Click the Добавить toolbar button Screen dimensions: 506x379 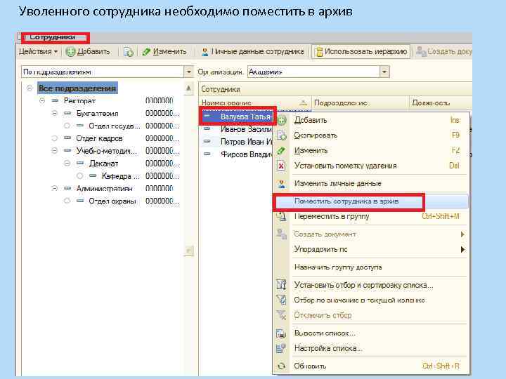pyautogui.click(x=88, y=51)
